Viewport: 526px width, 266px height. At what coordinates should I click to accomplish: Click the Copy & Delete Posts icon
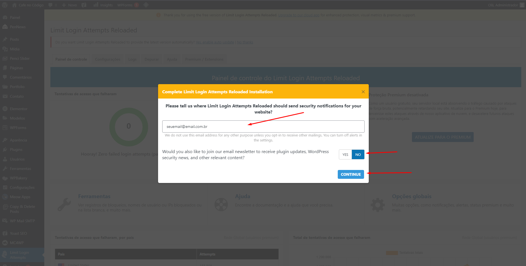coord(5,207)
